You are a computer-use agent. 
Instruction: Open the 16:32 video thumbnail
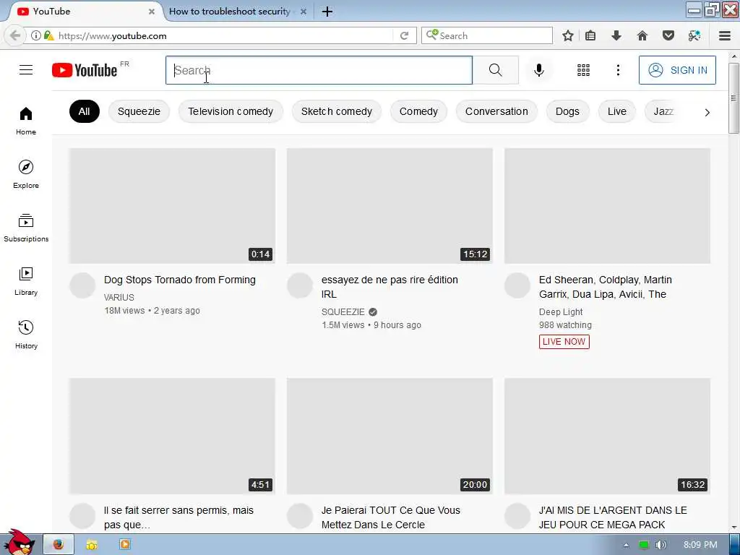pyautogui.click(x=607, y=436)
